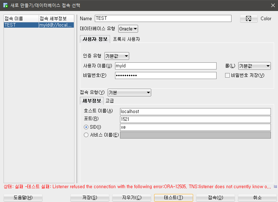The image size is (278, 202).
Task: Select the SID radio button
Action: click(x=86, y=127)
